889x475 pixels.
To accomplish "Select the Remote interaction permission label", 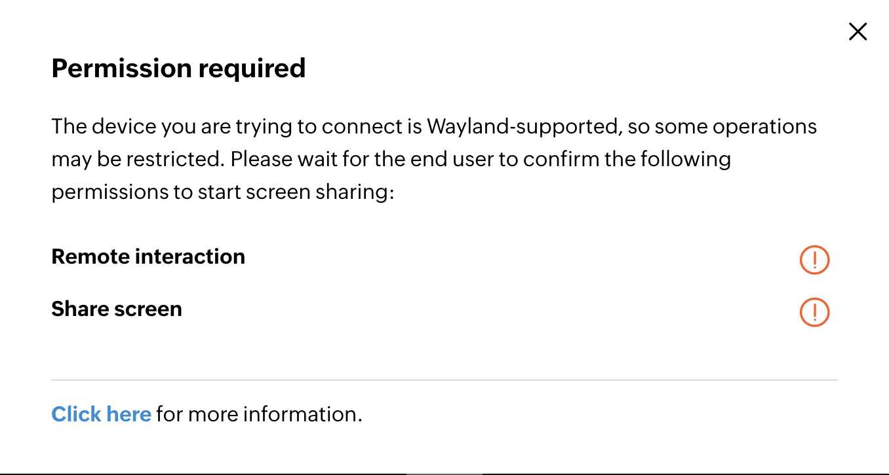I will coord(148,256).
